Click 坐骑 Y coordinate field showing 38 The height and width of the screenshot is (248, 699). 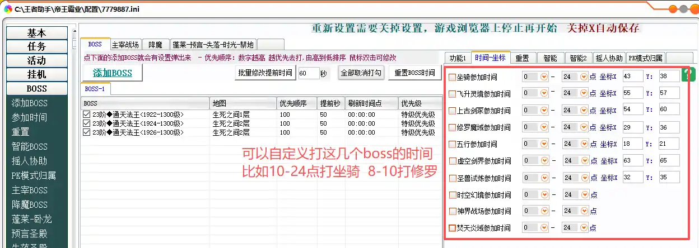point(669,77)
